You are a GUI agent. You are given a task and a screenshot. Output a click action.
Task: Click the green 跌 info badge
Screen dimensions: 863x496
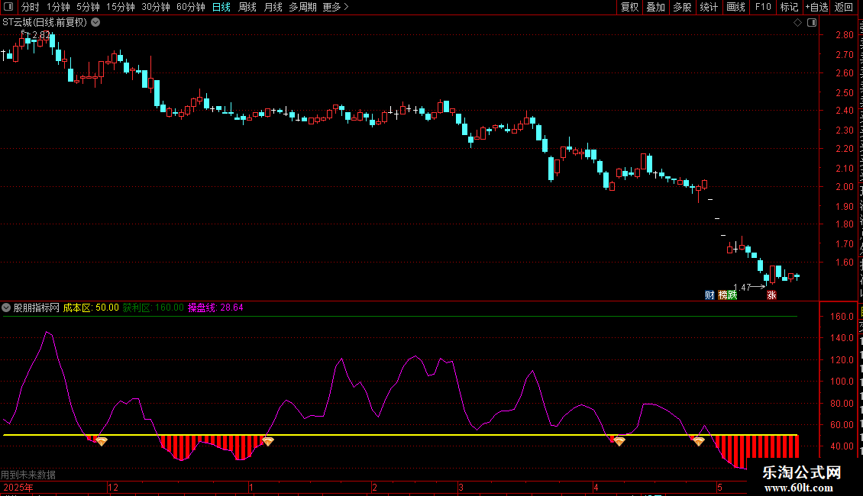click(x=732, y=295)
